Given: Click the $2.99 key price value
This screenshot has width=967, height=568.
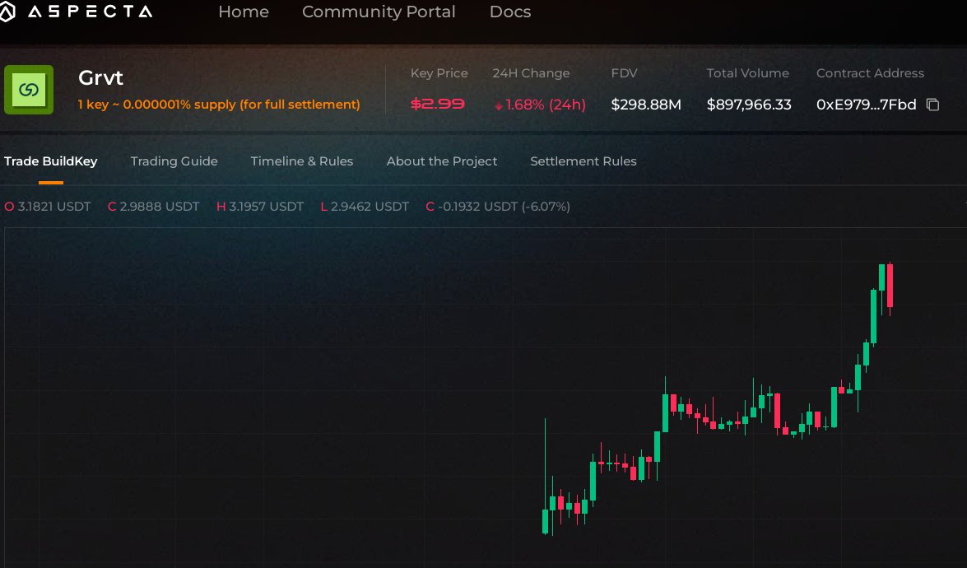Looking at the screenshot, I should (438, 105).
